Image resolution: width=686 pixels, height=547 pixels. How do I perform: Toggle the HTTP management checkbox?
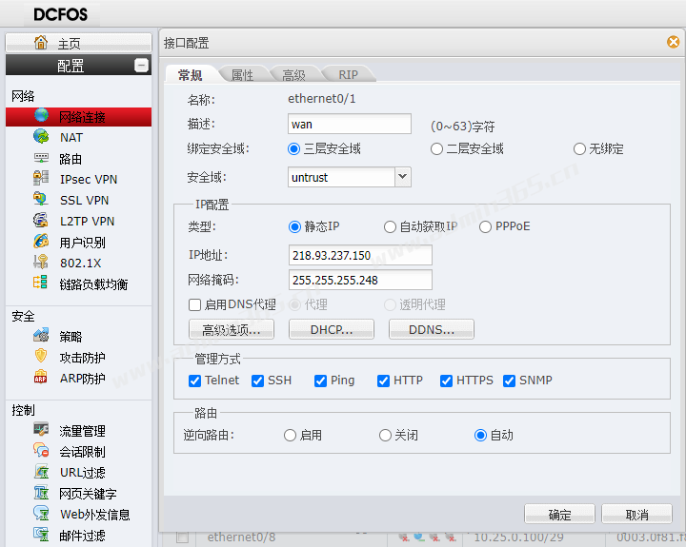click(x=384, y=381)
